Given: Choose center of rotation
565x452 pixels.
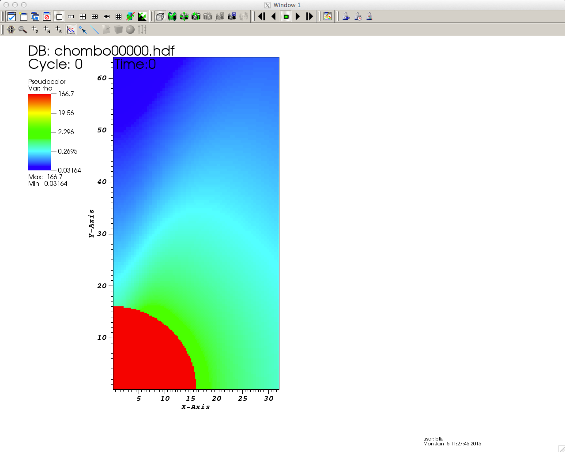Looking at the screenshot, I should click(x=244, y=17).
